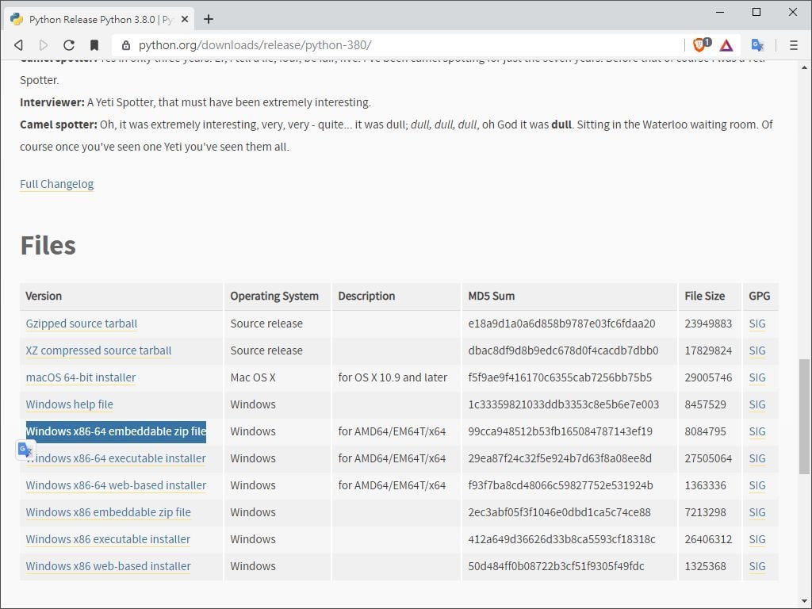The image size is (812, 609).
Task: Open a new tab with plus button
Action: [209, 19]
